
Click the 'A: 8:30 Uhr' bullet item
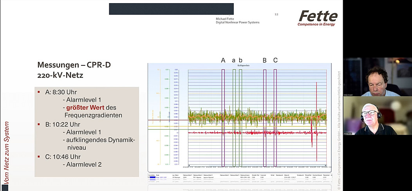tap(61, 92)
